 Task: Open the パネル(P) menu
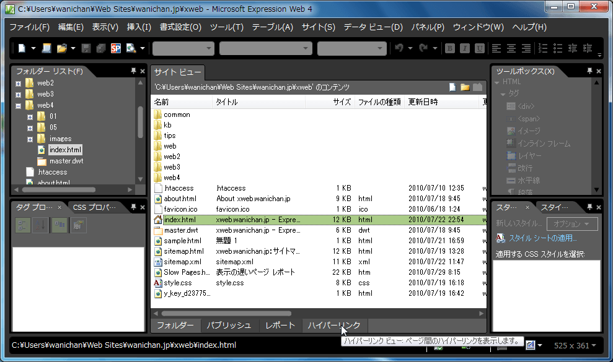click(x=428, y=27)
